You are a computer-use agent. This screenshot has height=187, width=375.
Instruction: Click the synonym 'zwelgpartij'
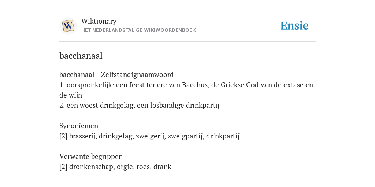186,136
